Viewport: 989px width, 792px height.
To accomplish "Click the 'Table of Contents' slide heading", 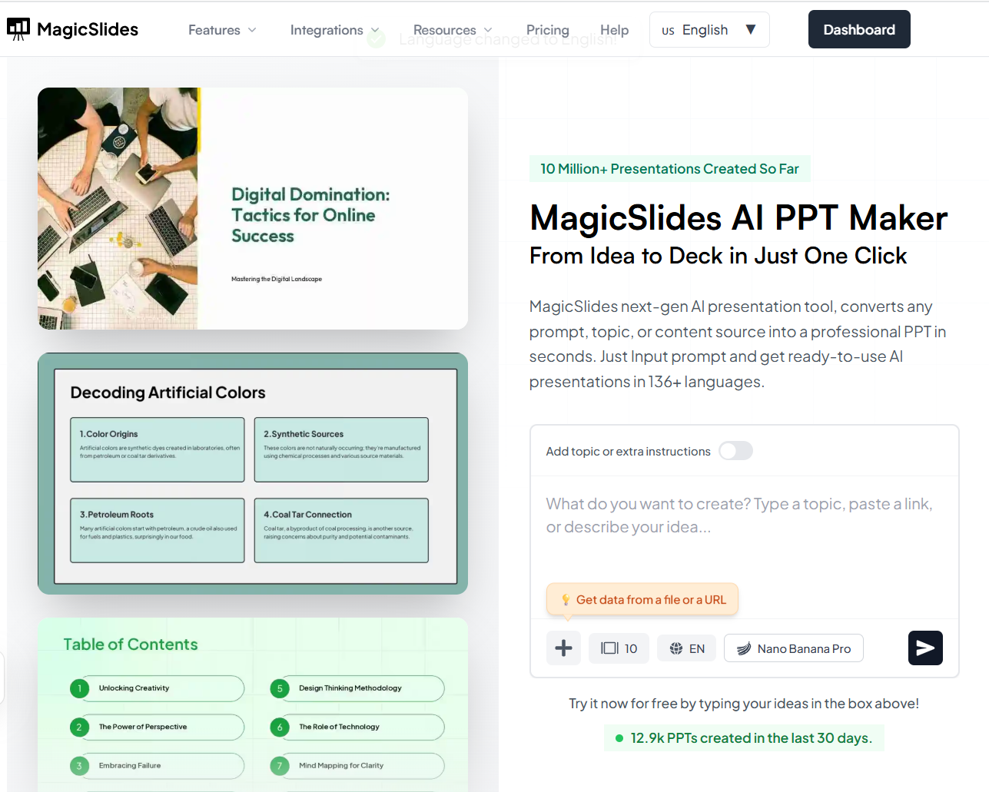I will tap(131, 645).
